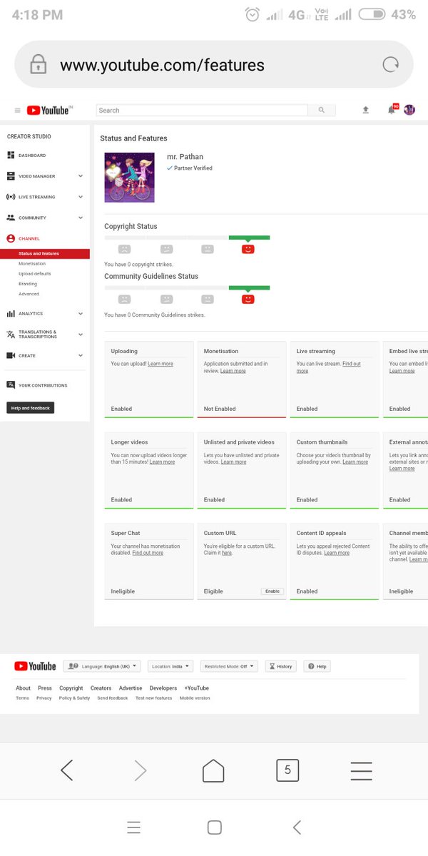Click Learn more in Longer videos card
This screenshot has height=856, width=428.
click(162, 462)
